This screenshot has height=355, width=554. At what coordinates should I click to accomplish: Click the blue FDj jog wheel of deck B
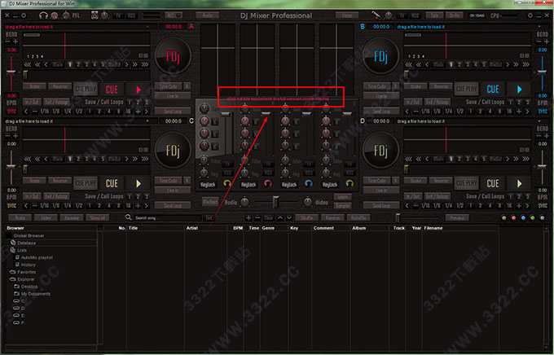click(380, 56)
